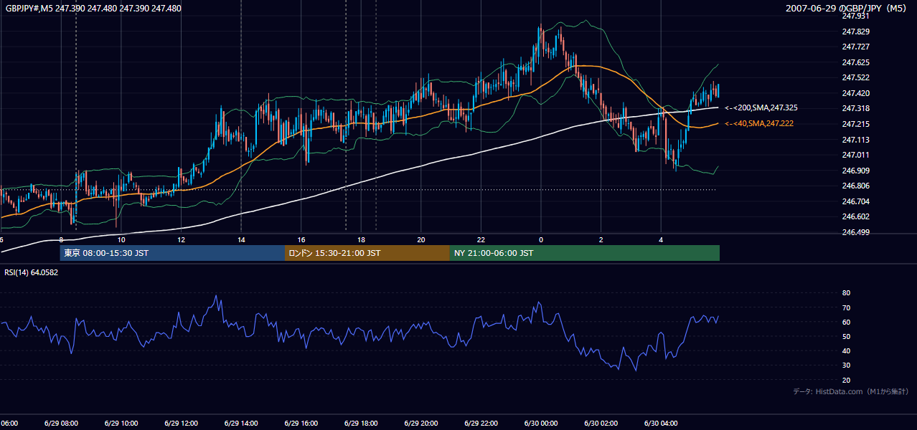Click the 6/29 08:00 time axis label
This screenshot has height=430, width=917.
(x=60, y=424)
